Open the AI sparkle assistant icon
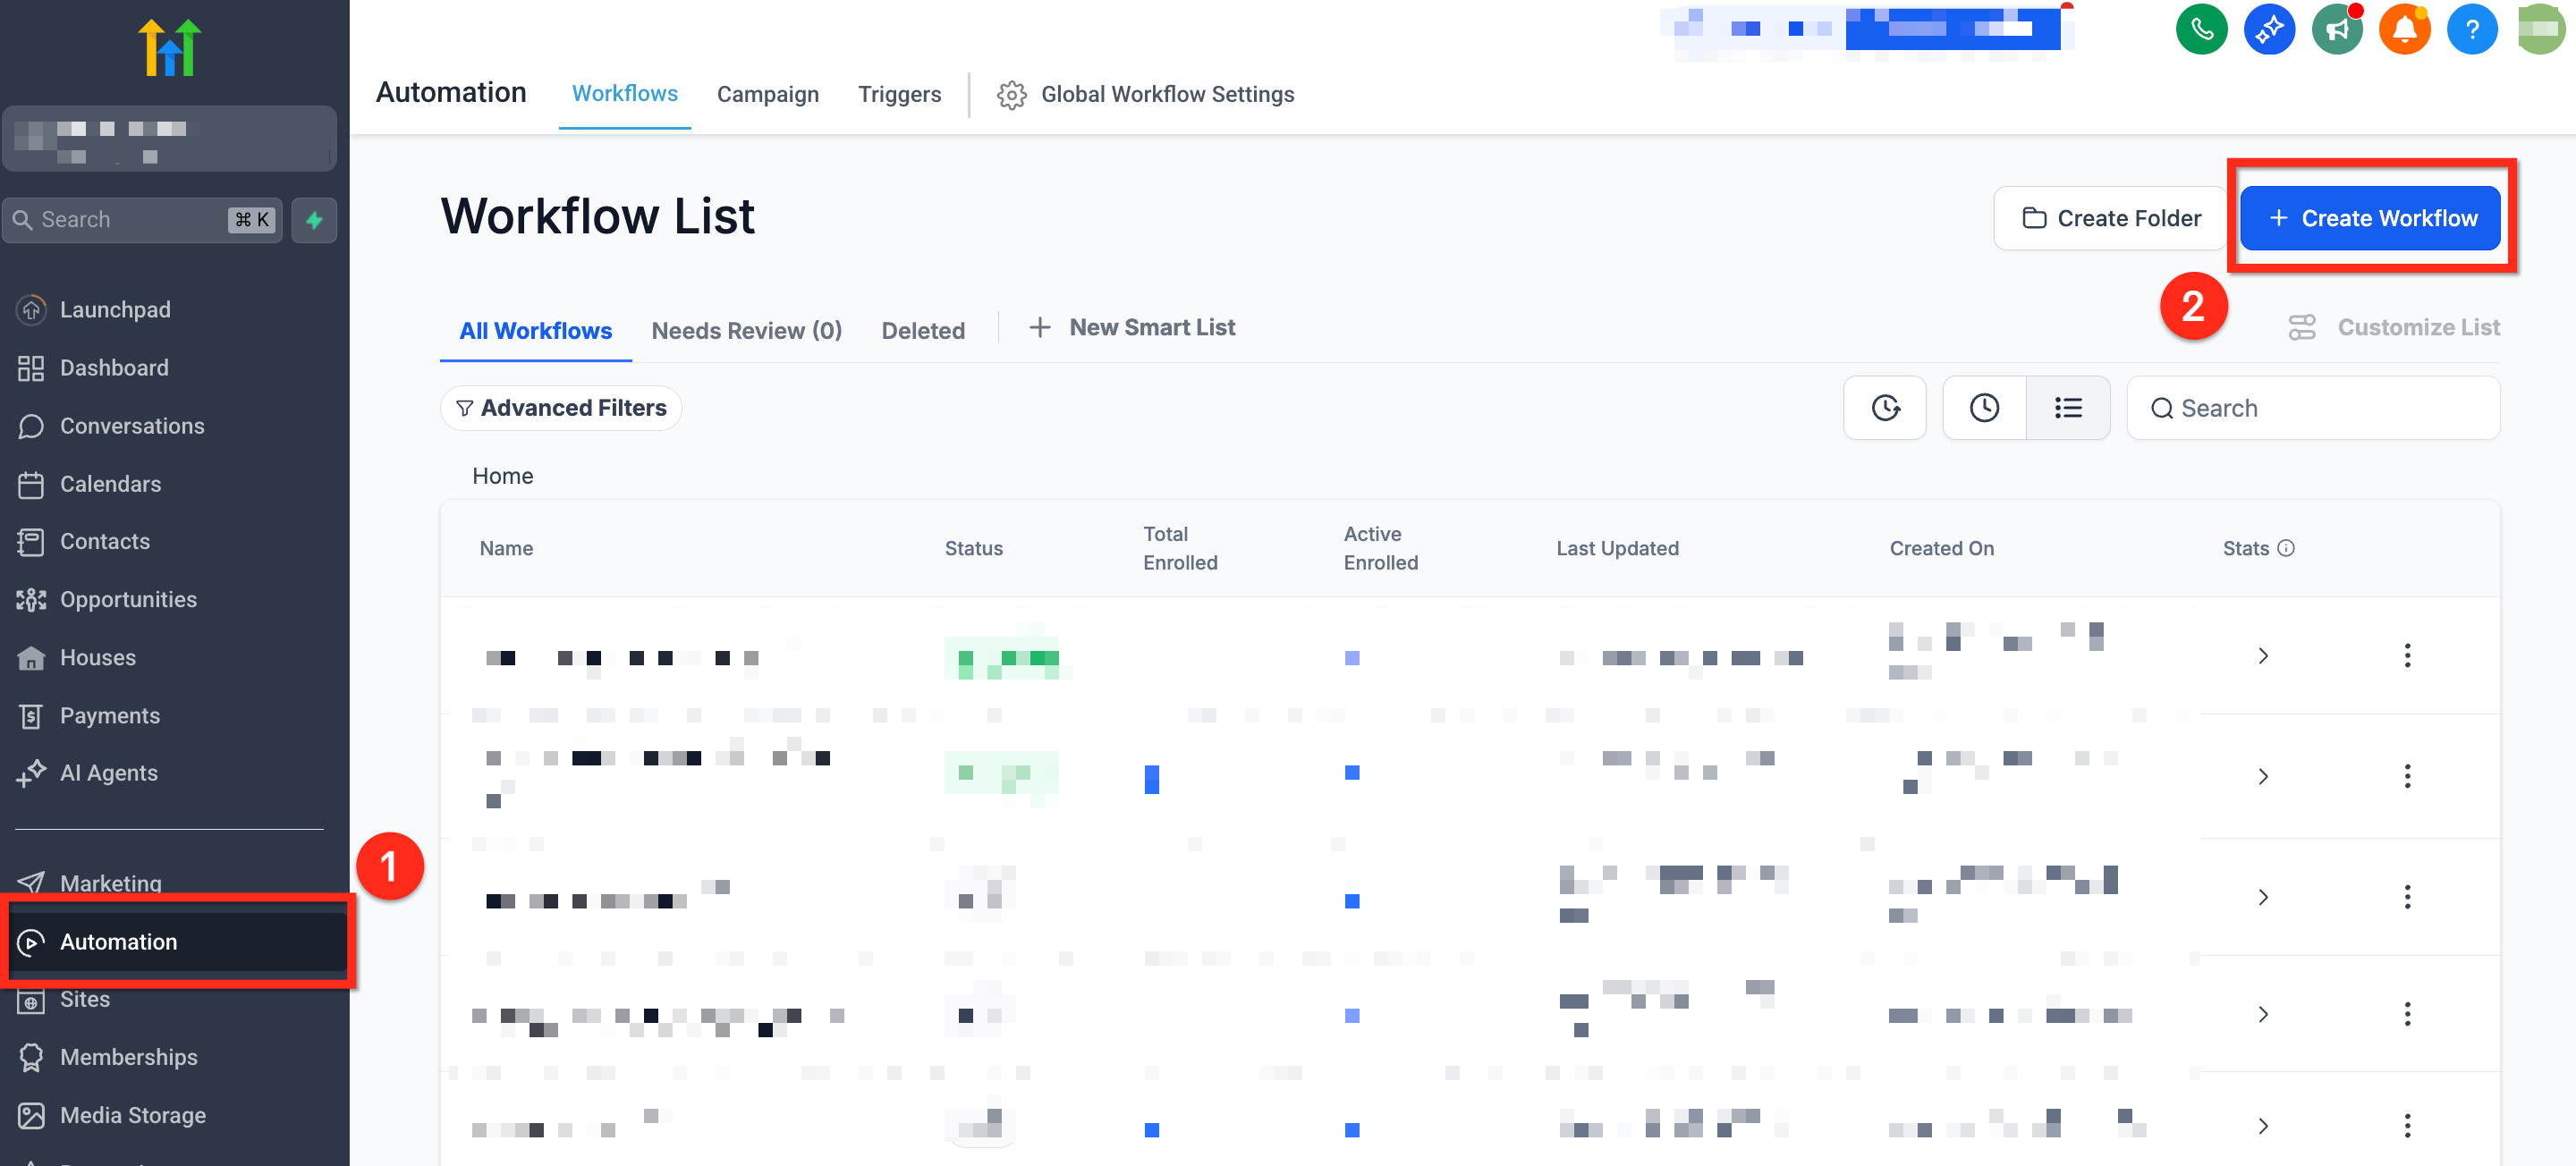 pos(2268,29)
